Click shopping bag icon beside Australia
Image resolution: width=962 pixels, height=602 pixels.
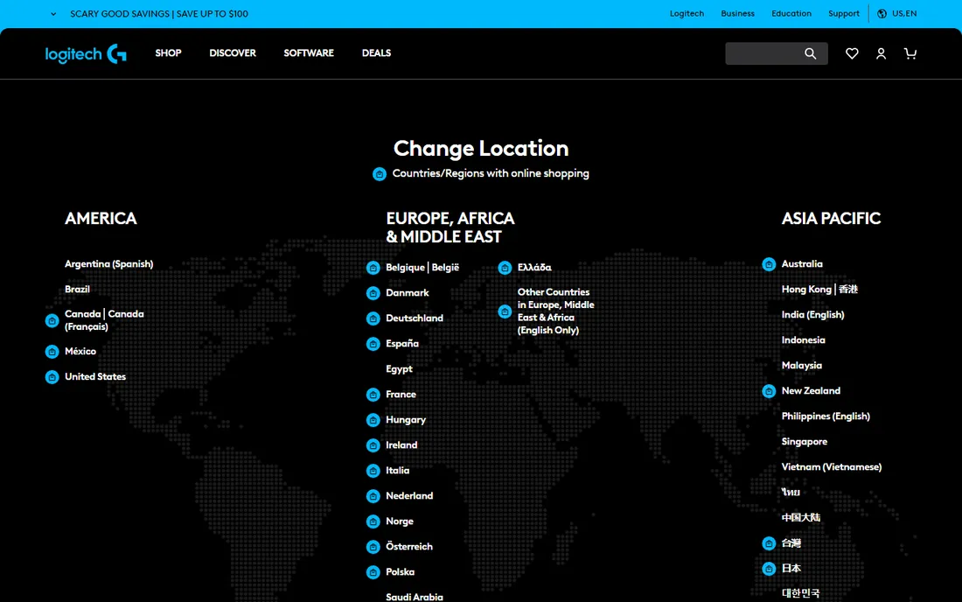coord(769,264)
